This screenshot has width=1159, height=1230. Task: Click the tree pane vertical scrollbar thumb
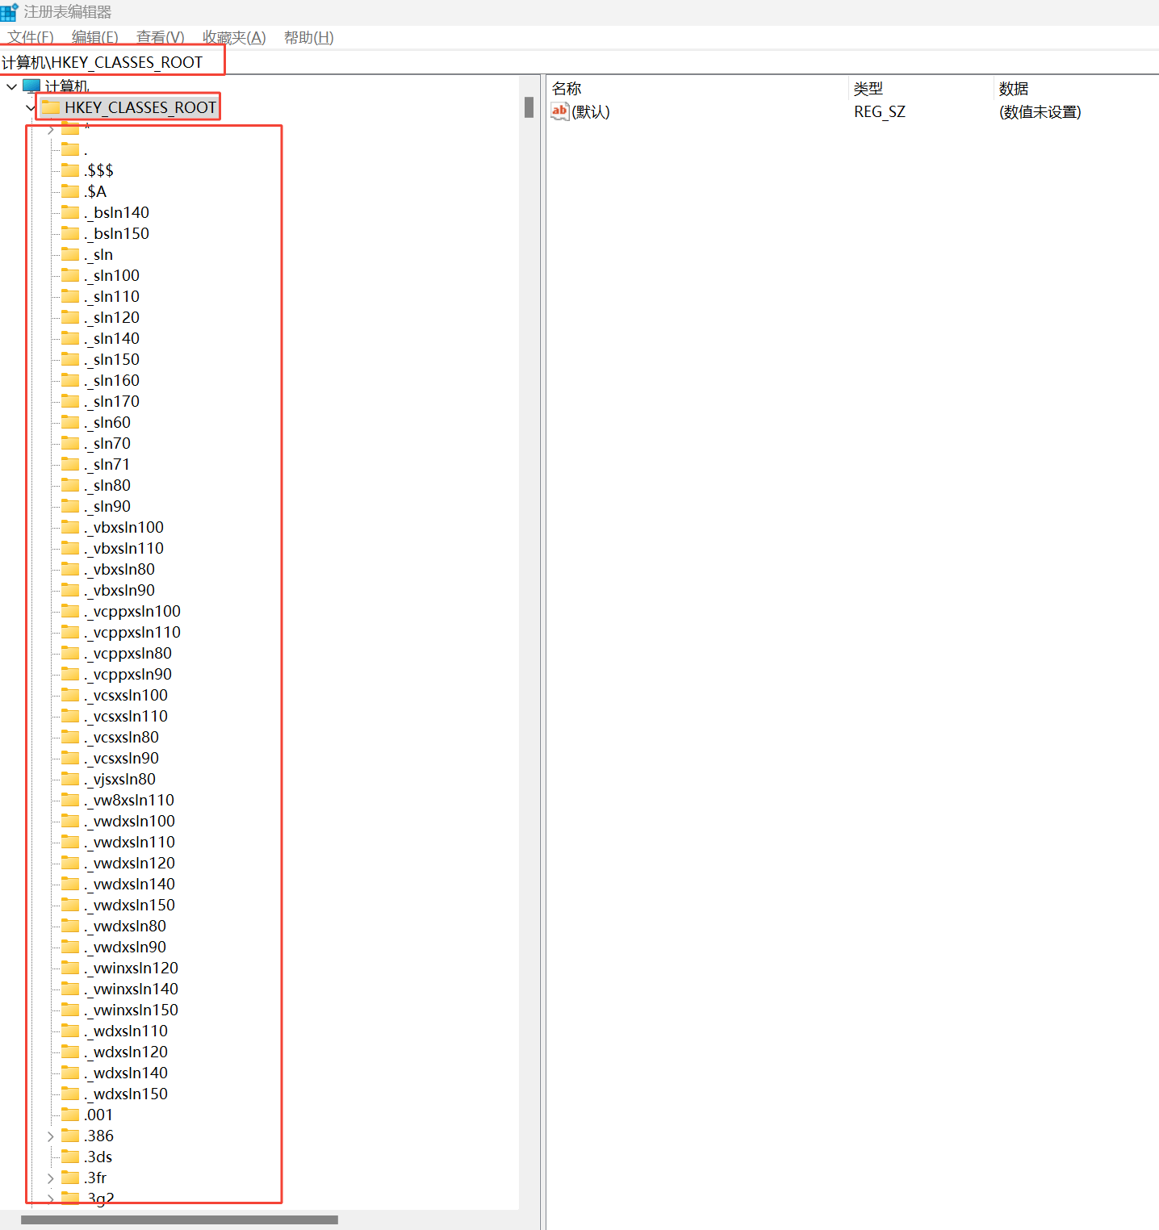click(x=529, y=107)
